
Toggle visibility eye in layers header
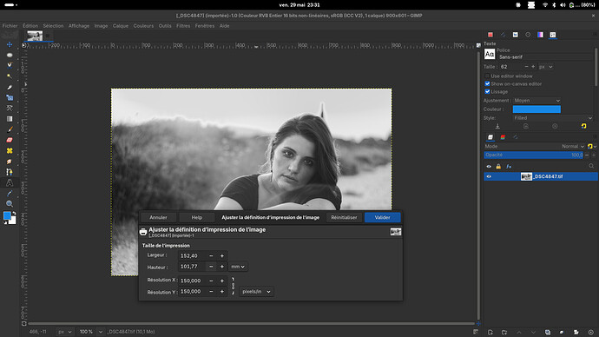(x=489, y=167)
